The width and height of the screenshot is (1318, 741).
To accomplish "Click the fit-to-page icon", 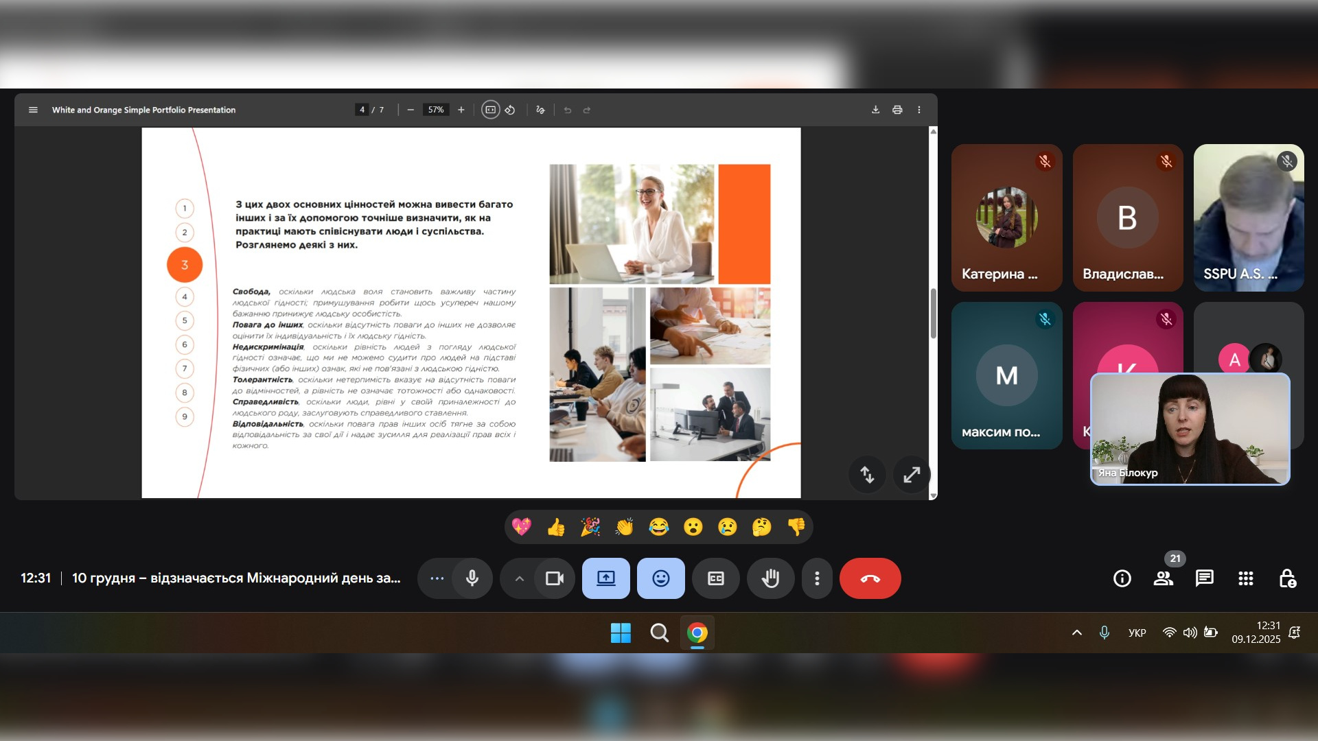I will 490,110.
